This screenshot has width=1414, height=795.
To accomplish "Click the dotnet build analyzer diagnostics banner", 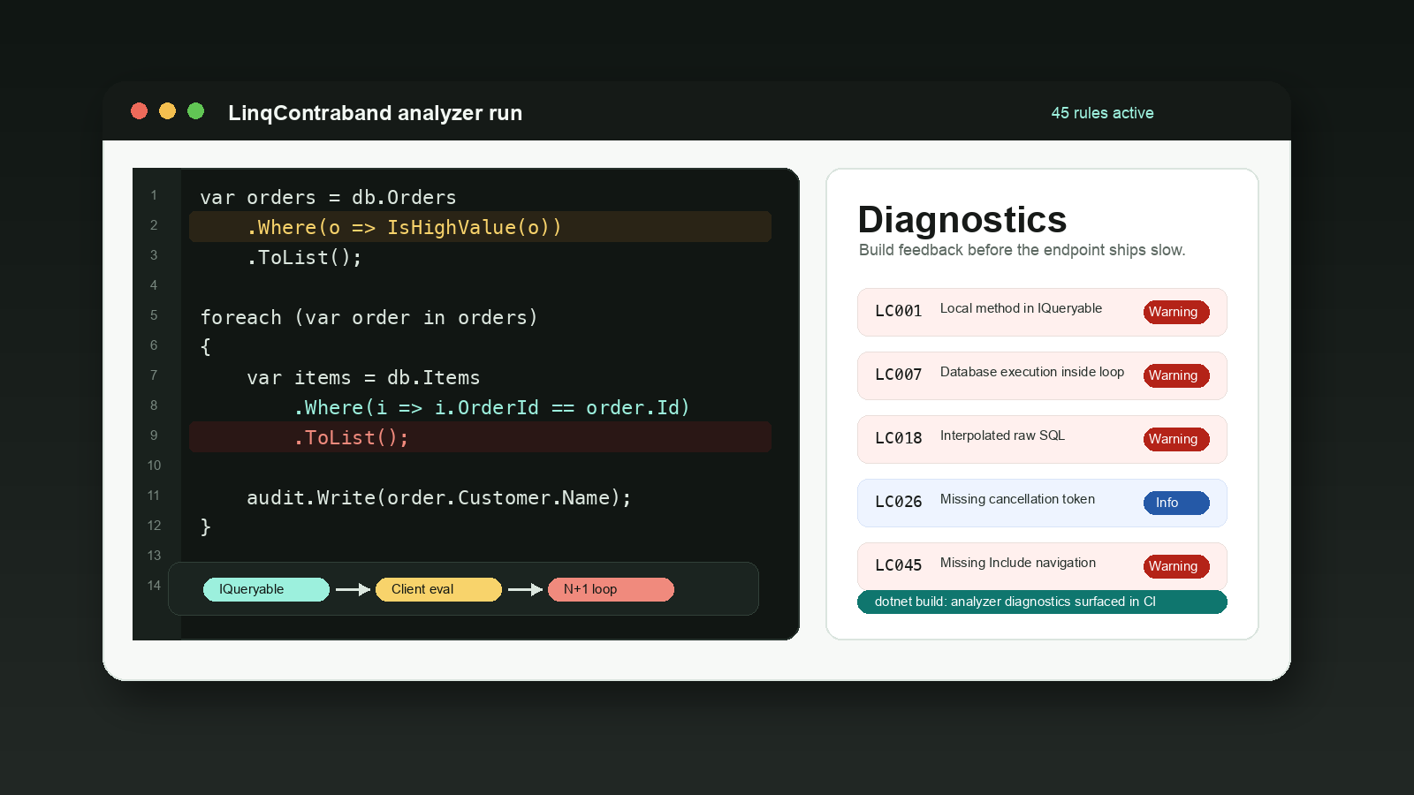I will click(1042, 602).
